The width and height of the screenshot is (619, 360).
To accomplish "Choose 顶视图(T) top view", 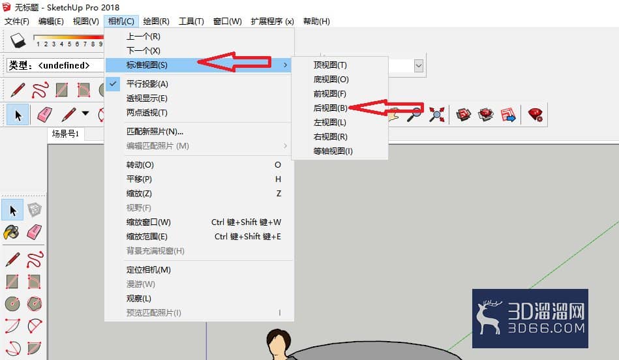I will coord(339,65).
